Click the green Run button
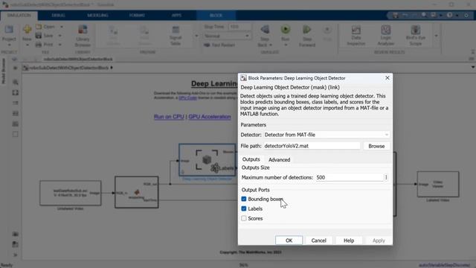Image resolution: width=476 pixels, height=268 pixels. coord(286,29)
